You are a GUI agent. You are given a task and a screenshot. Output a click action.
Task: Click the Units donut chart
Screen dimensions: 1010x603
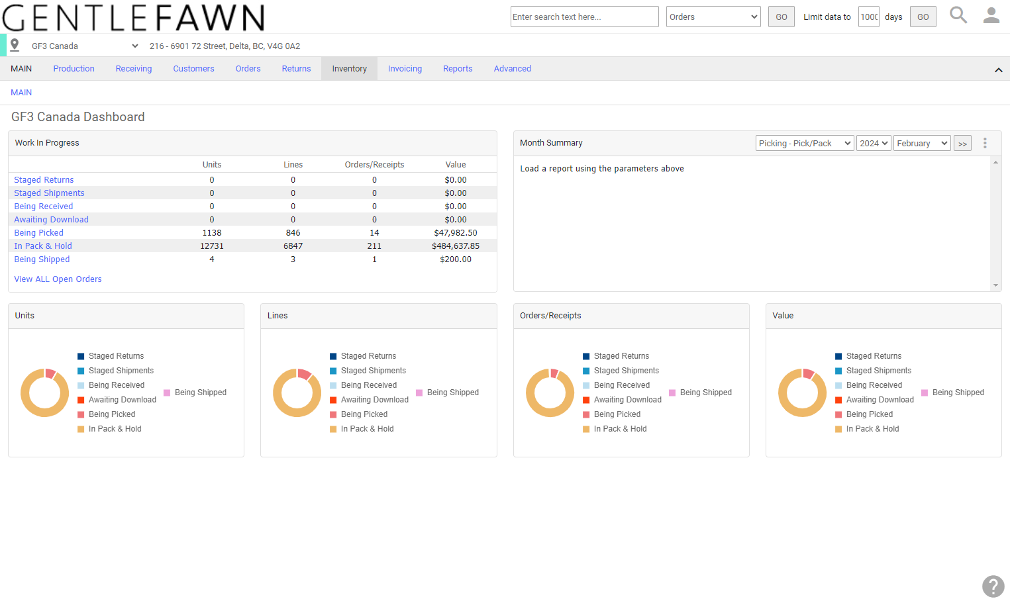[x=45, y=393]
